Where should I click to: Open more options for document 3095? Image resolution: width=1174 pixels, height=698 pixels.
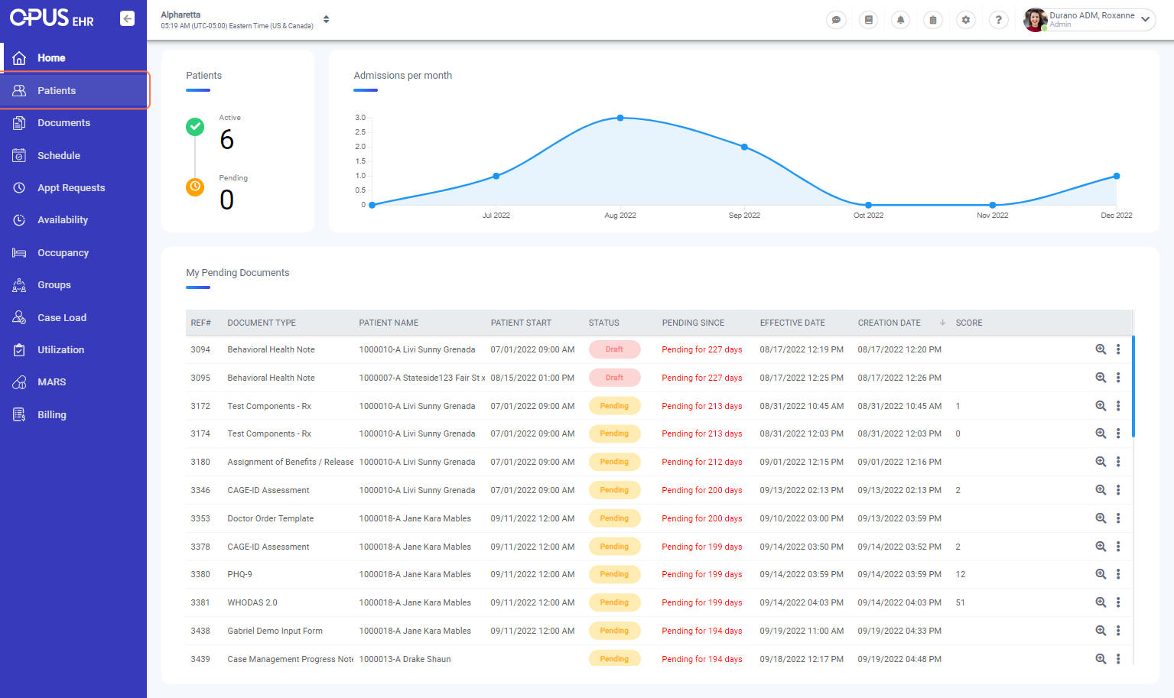pyautogui.click(x=1118, y=378)
